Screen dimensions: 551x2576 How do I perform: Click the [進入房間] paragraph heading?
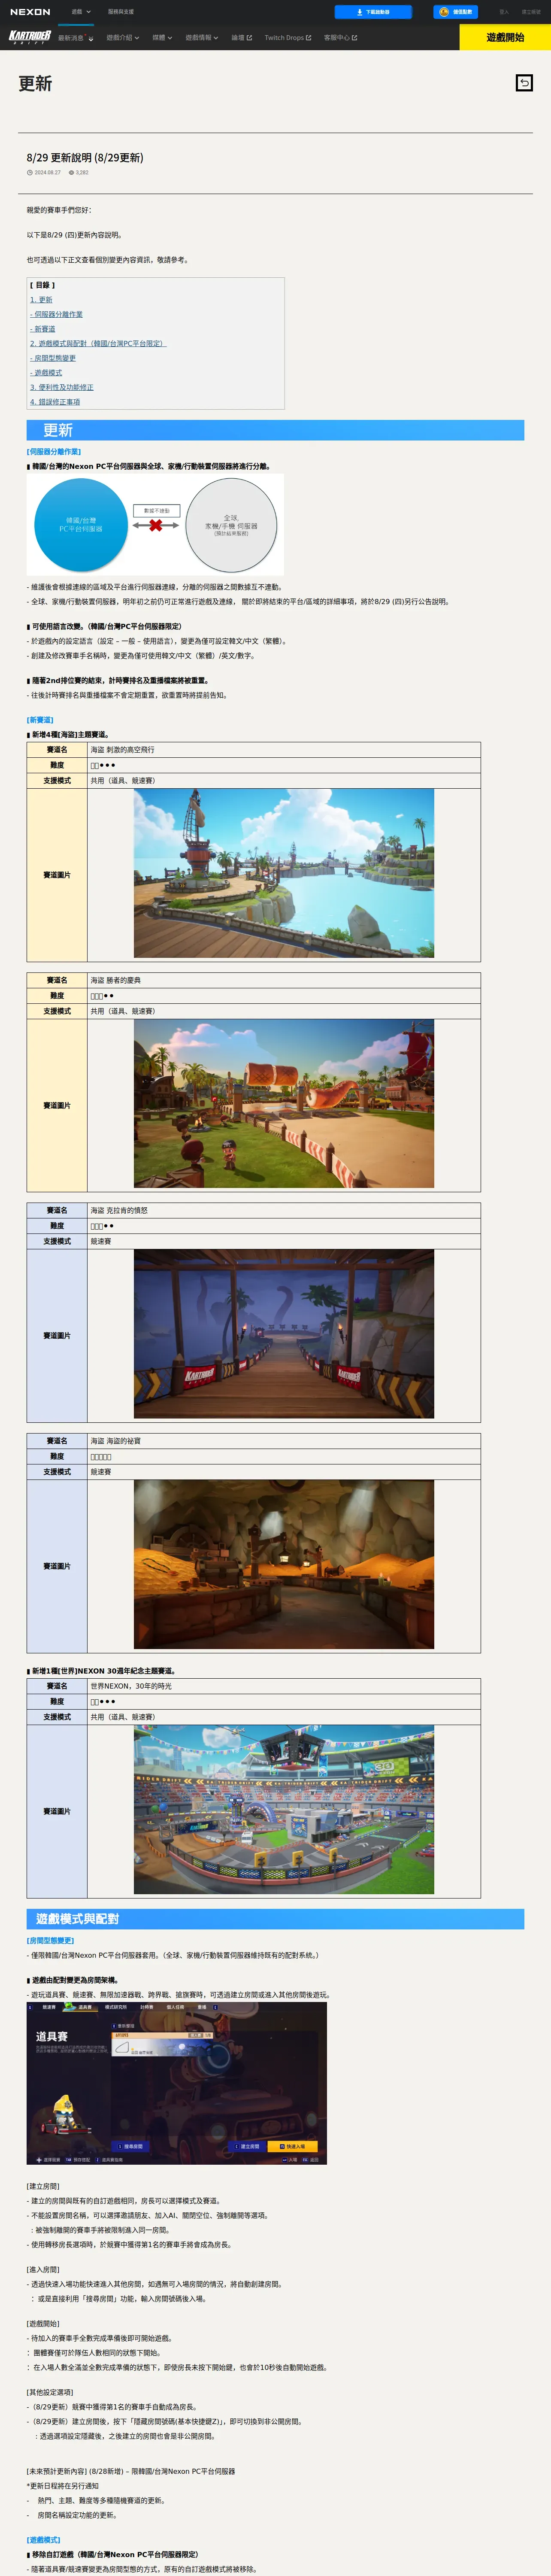point(43,2270)
